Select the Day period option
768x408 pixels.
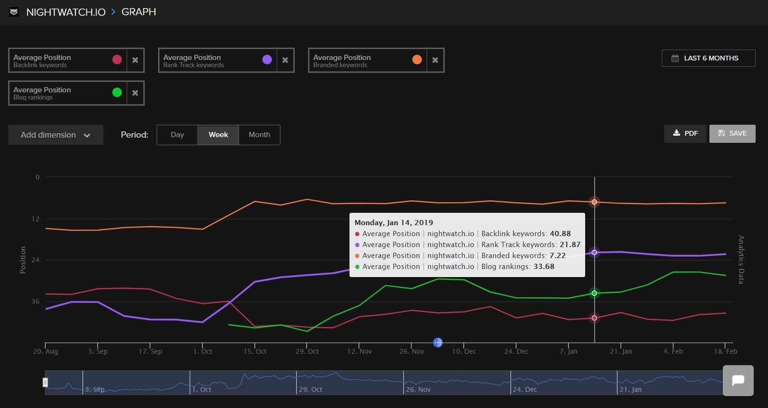coord(177,135)
